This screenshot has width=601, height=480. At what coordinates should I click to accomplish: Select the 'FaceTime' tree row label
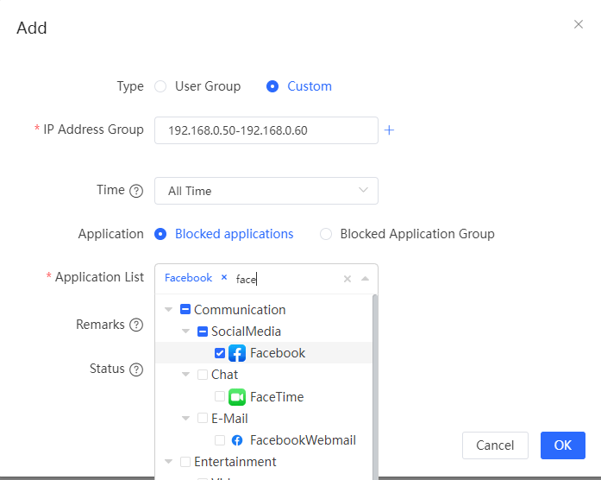(x=277, y=397)
